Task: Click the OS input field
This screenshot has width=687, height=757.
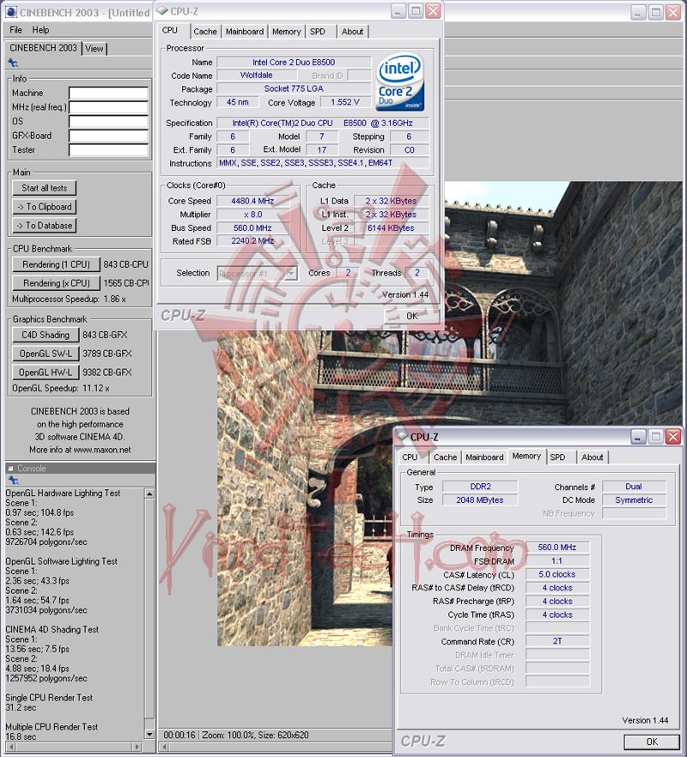Action: (108, 121)
